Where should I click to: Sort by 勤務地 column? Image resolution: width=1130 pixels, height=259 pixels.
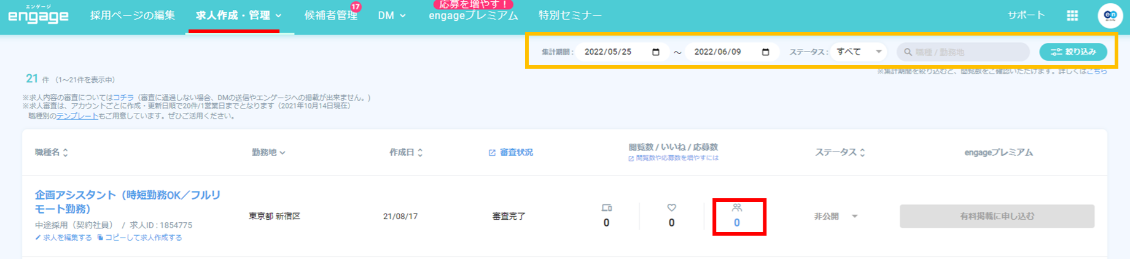(268, 152)
